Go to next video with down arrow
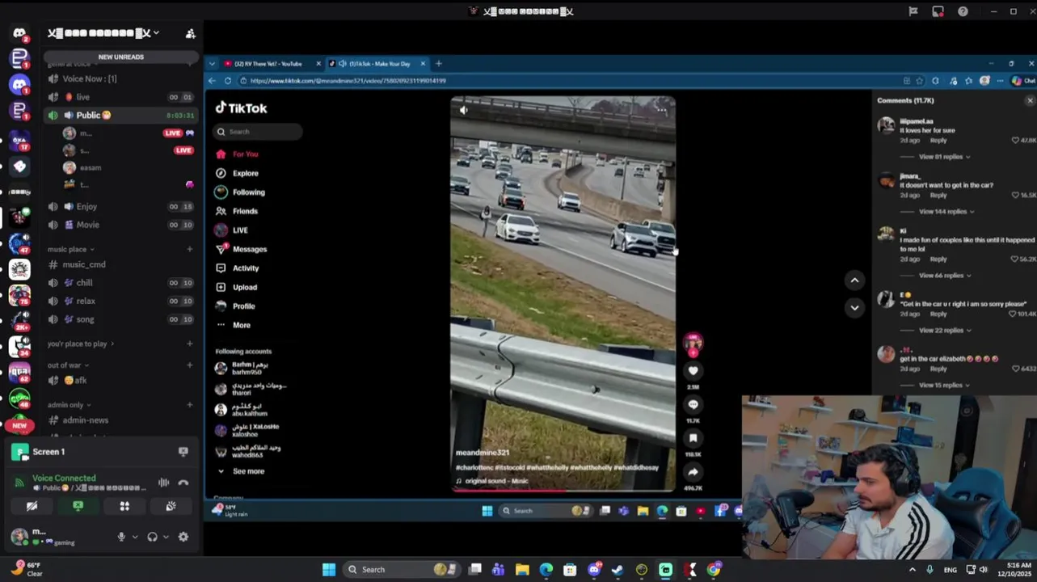The width and height of the screenshot is (1037, 582). pyautogui.click(x=854, y=308)
